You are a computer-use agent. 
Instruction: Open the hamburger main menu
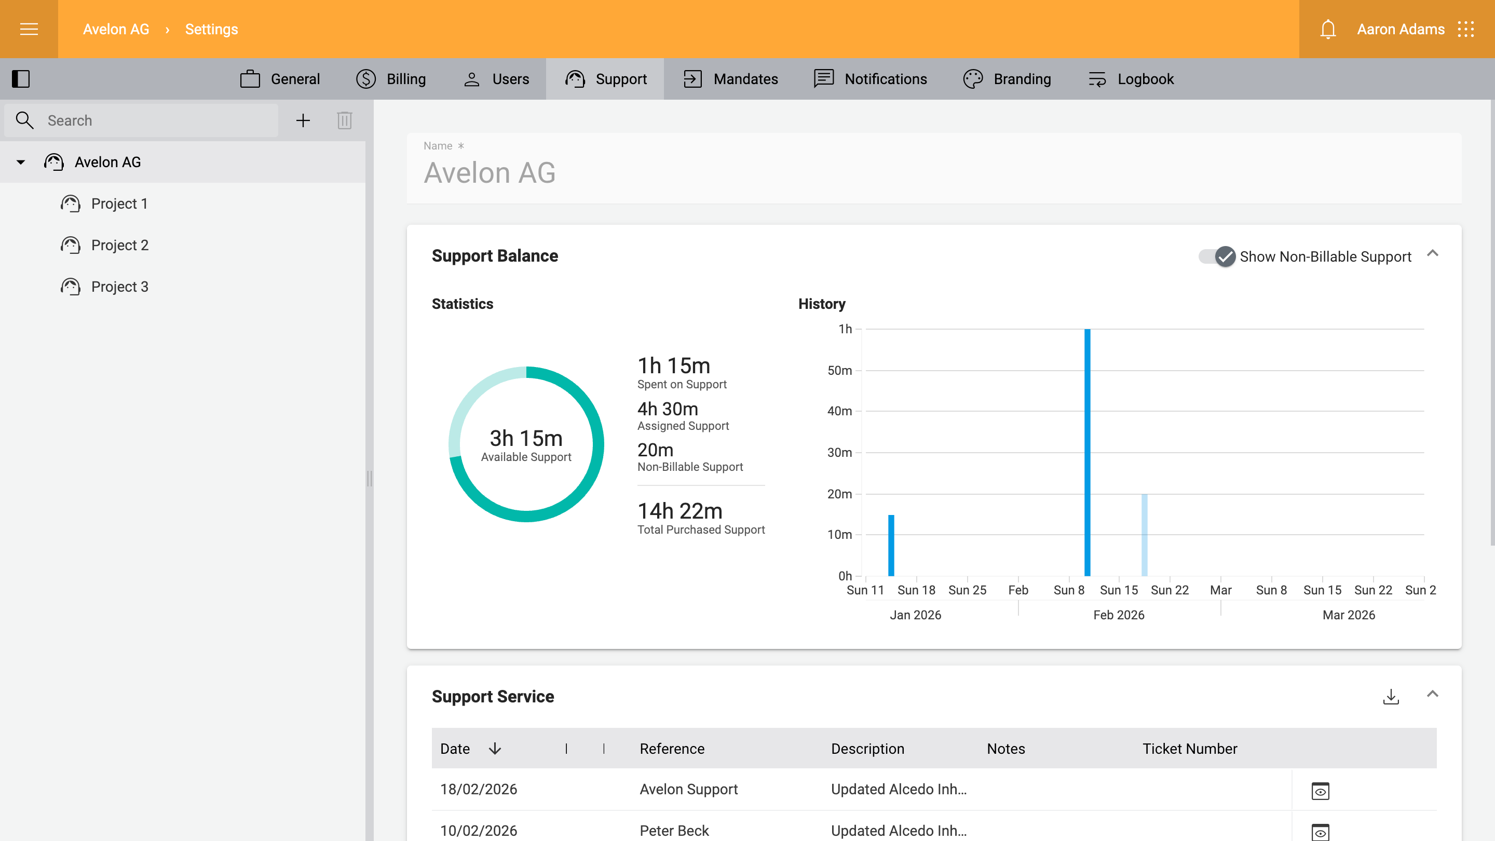29,29
